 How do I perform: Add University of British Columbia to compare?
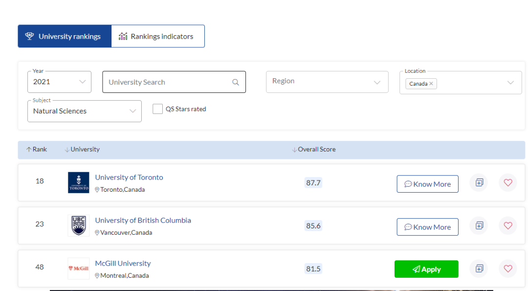tap(479, 226)
